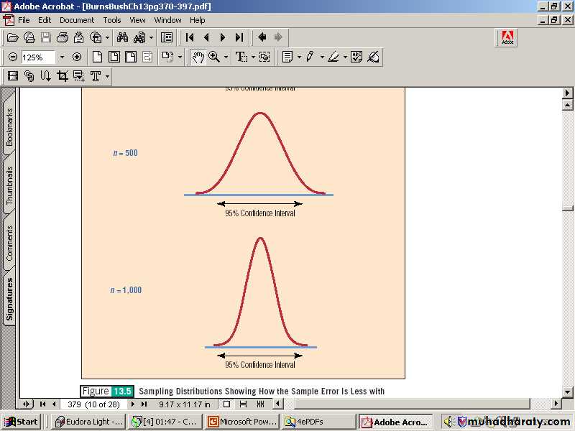Click the Print icon in toolbar

tap(62, 37)
